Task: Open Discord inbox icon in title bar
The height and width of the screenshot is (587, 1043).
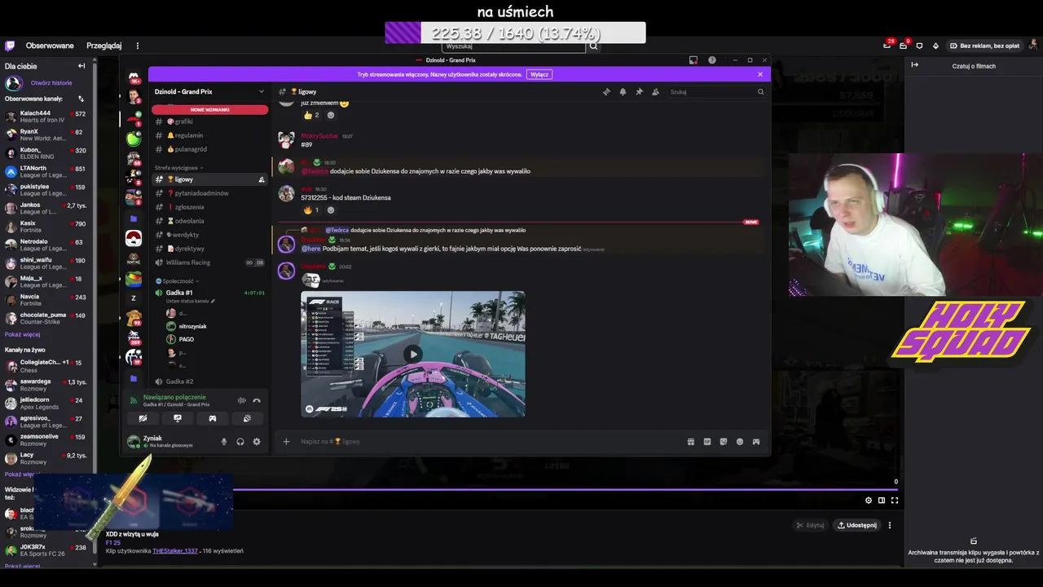Action: click(693, 60)
